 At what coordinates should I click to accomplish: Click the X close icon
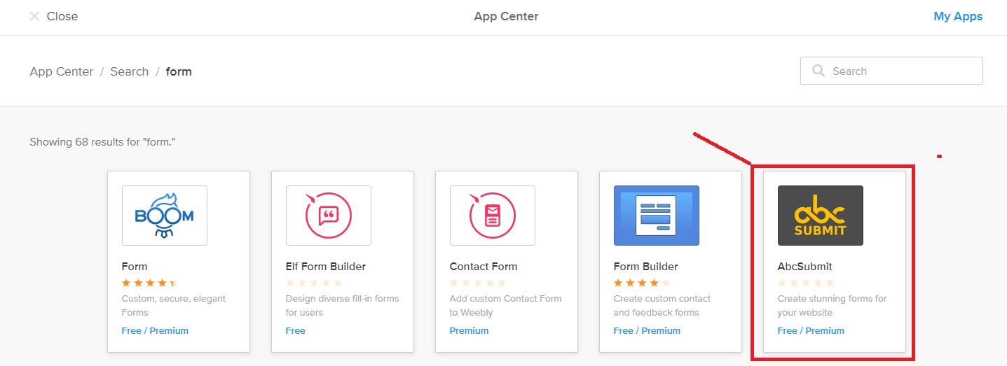click(34, 16)
